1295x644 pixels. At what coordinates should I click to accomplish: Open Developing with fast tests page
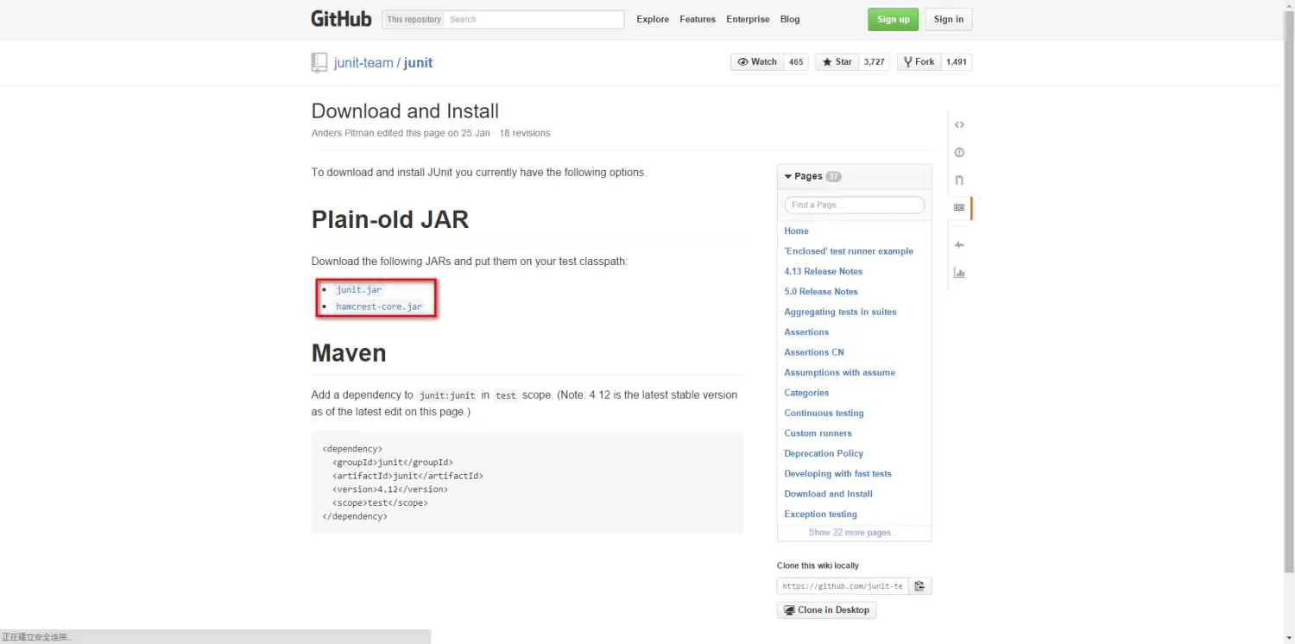(x=837, y=473)
